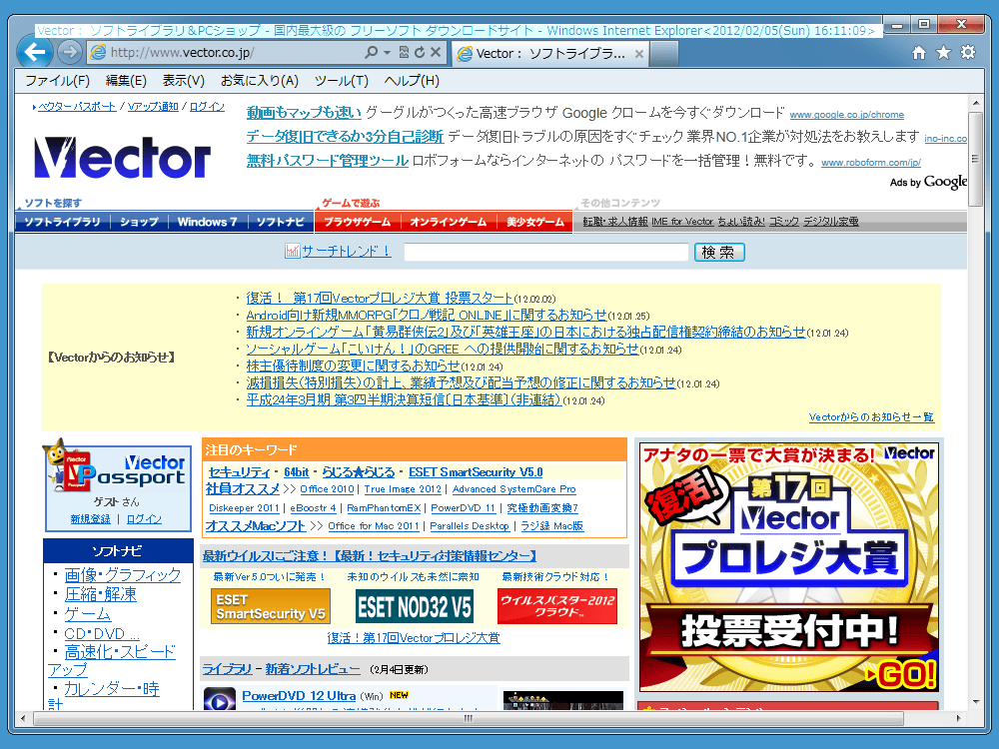Click the ESET SmartSecurity V5 banner
Viewport: 999px width, 749px height.
tap(270, 606)
